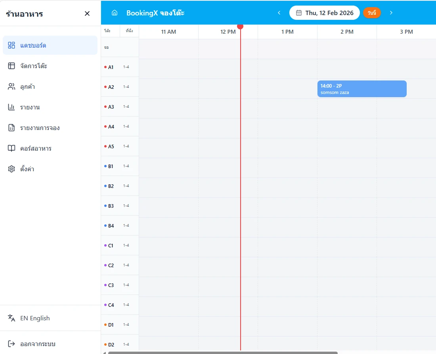Log out via ออกจากระบบ

(x=38, y=344)
